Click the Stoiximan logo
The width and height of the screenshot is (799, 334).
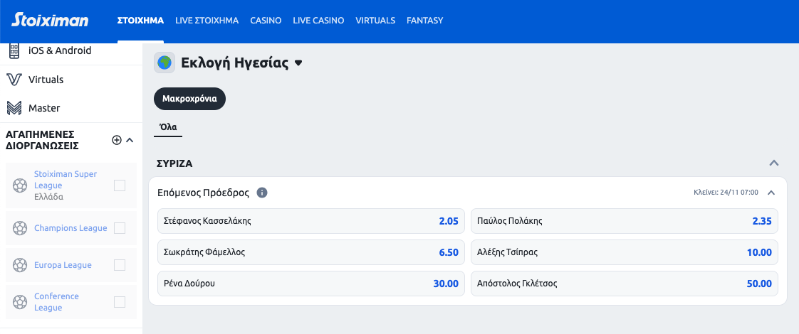[x=50, y=20]
